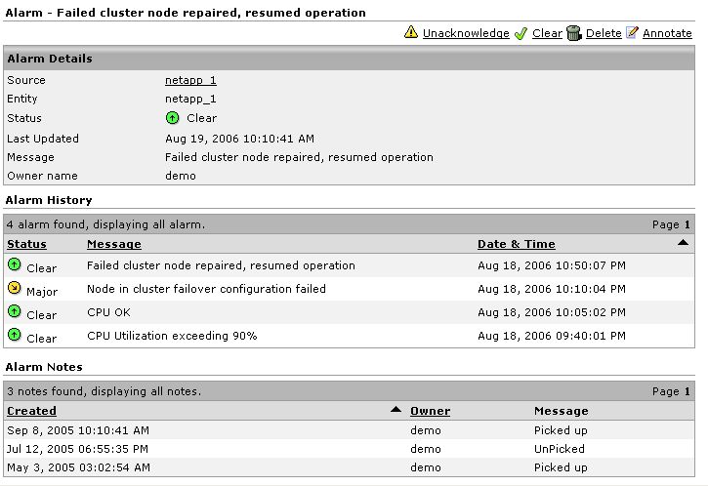708x486 pixels.
Task: Select the Node in cluster failover alarm row
Action: (206, 289)
